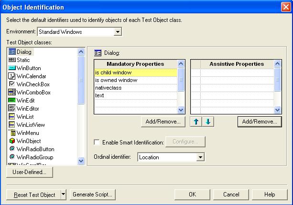Click the Help button

coord(270,195)
